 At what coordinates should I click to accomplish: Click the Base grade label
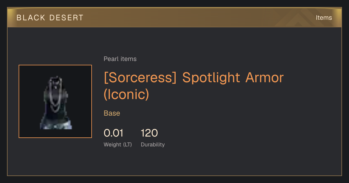[112, 113]
